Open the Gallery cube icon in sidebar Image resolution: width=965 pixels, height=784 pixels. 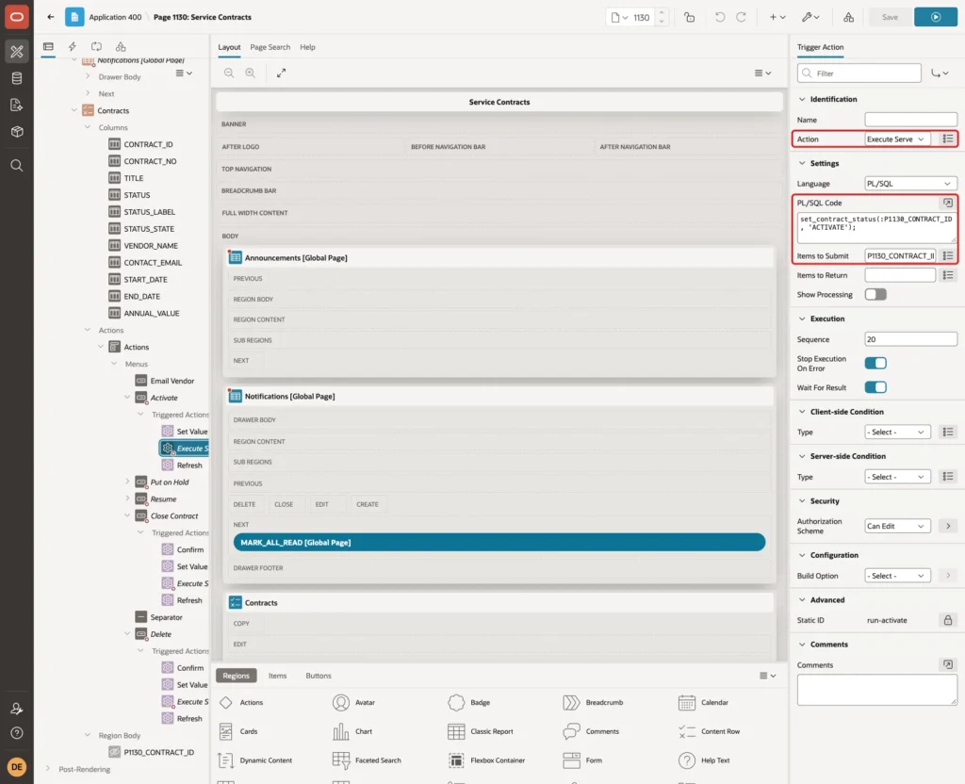tap(17, 132)
